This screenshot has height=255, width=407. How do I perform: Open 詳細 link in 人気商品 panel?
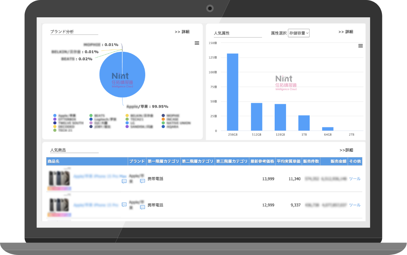(346, 150)
